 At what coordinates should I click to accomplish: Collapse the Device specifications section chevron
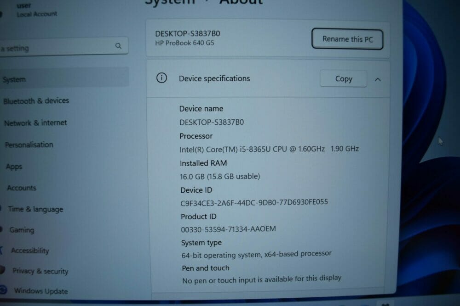point(378,79)
